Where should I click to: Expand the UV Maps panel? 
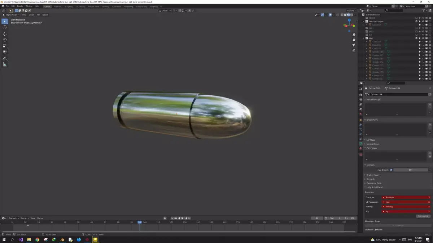[x=371, y=140]
